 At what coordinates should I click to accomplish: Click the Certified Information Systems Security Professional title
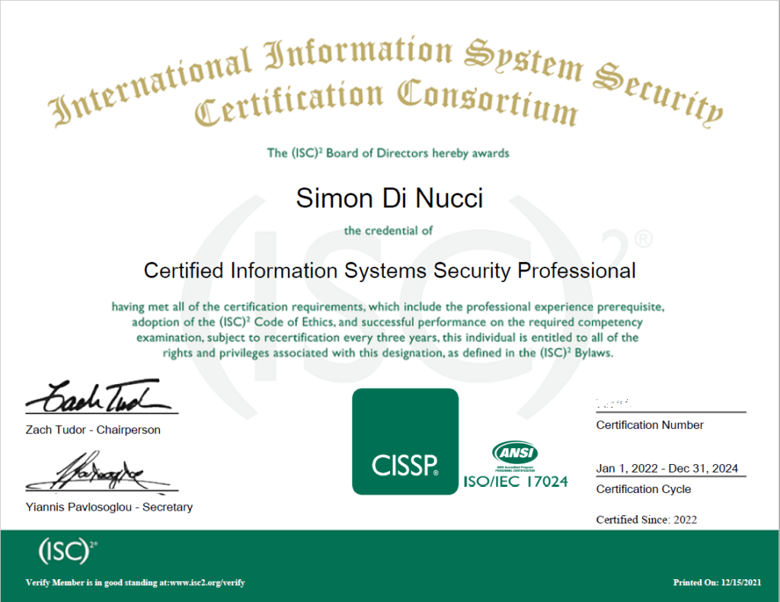pyautogui.click(x=389, y=271)
